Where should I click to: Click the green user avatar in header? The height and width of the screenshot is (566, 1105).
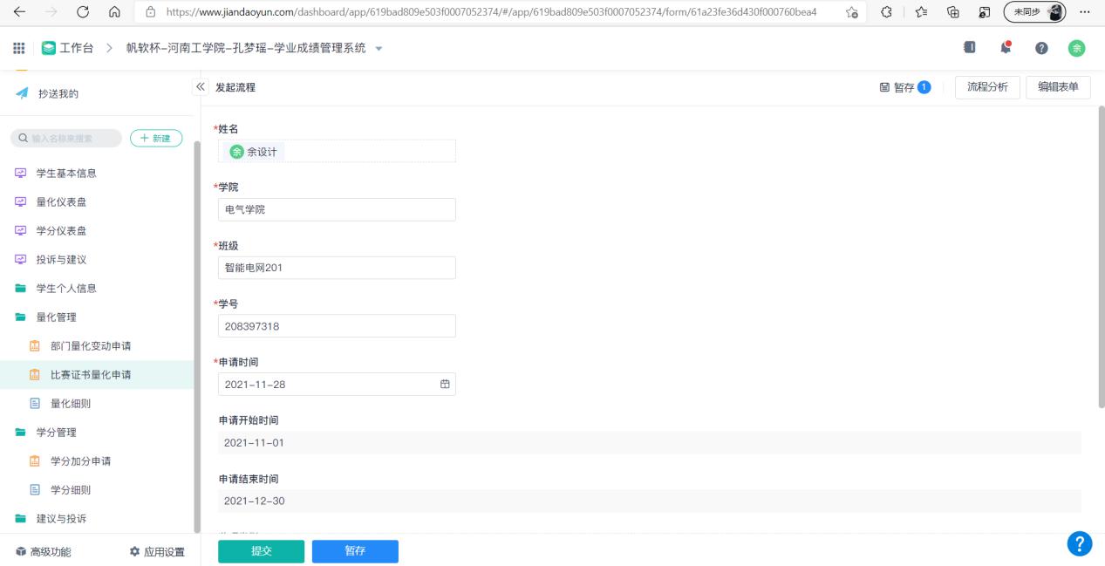1076,48
